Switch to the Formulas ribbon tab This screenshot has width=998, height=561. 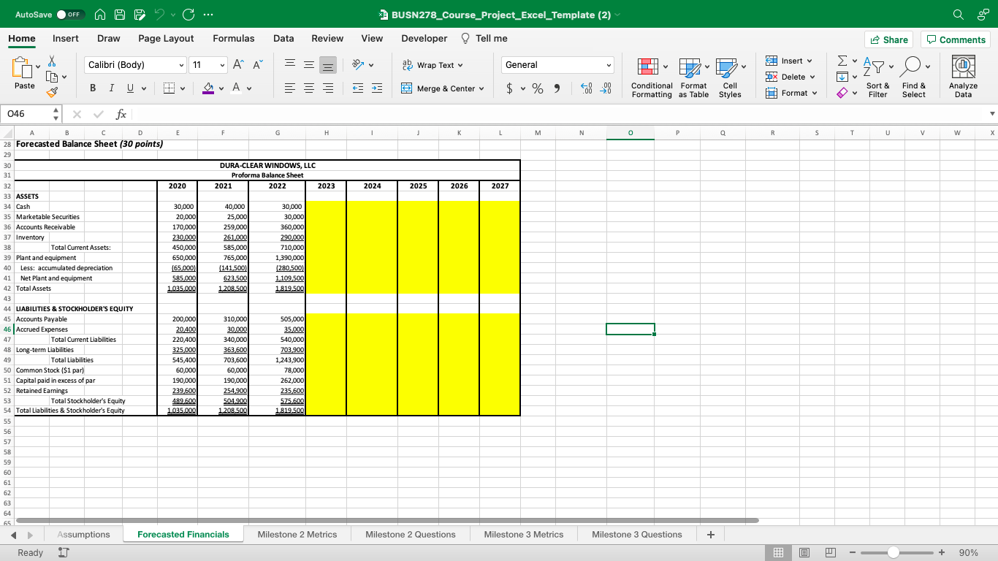(x=234, y=38)
